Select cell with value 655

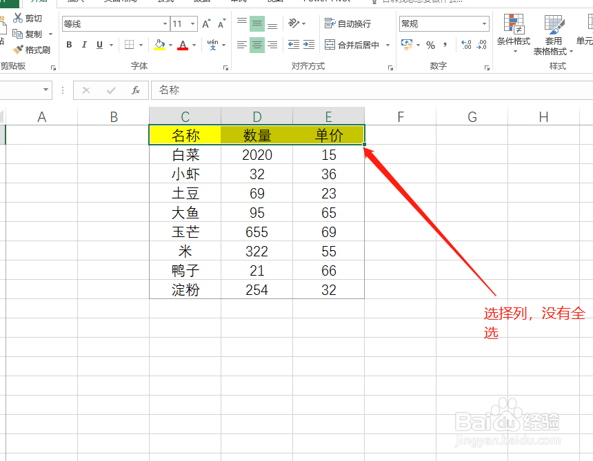coord(257,232)
